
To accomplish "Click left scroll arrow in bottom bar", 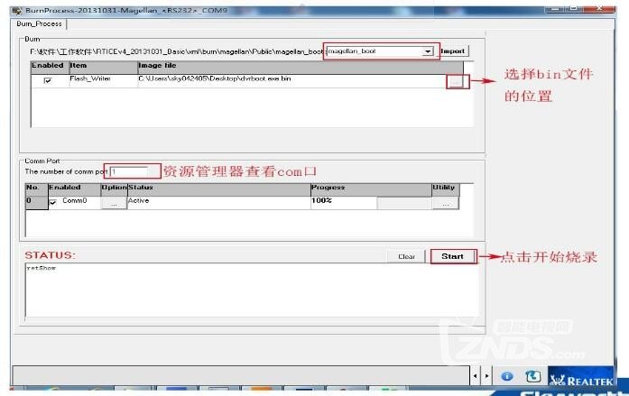I will pyautogui.click(x=476, y=374).
